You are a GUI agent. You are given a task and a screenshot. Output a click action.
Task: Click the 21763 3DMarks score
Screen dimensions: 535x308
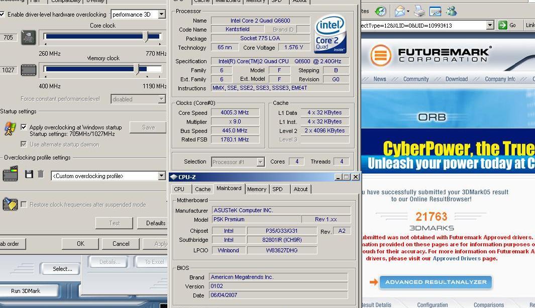[x=432, y=216]
